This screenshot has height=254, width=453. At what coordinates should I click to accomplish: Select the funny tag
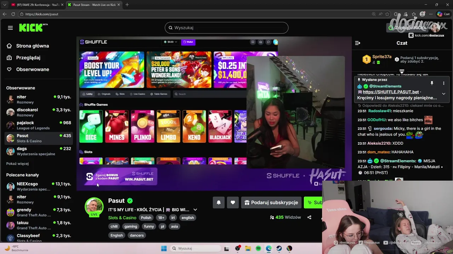click(x=149, y=226)
